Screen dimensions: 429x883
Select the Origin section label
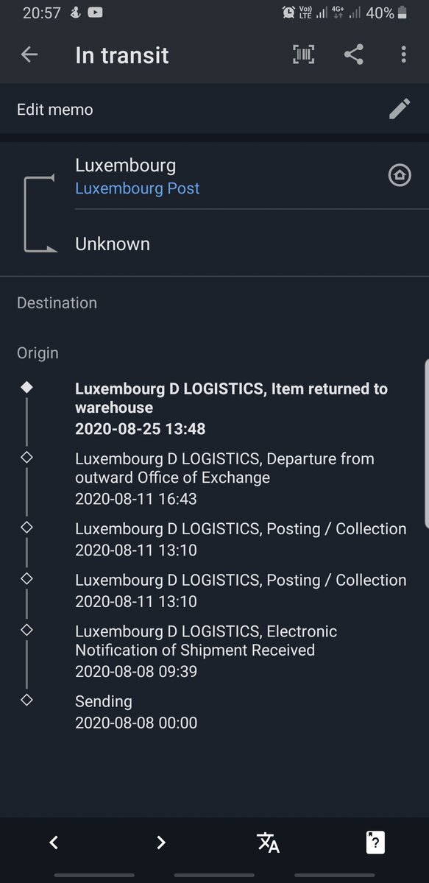[x=38, y=352]
